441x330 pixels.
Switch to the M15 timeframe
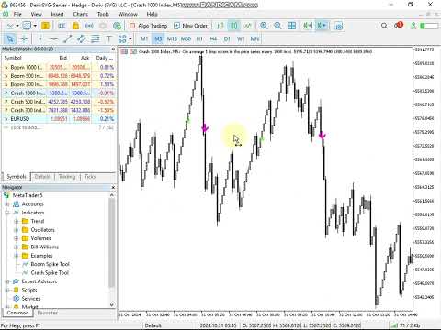172,38
